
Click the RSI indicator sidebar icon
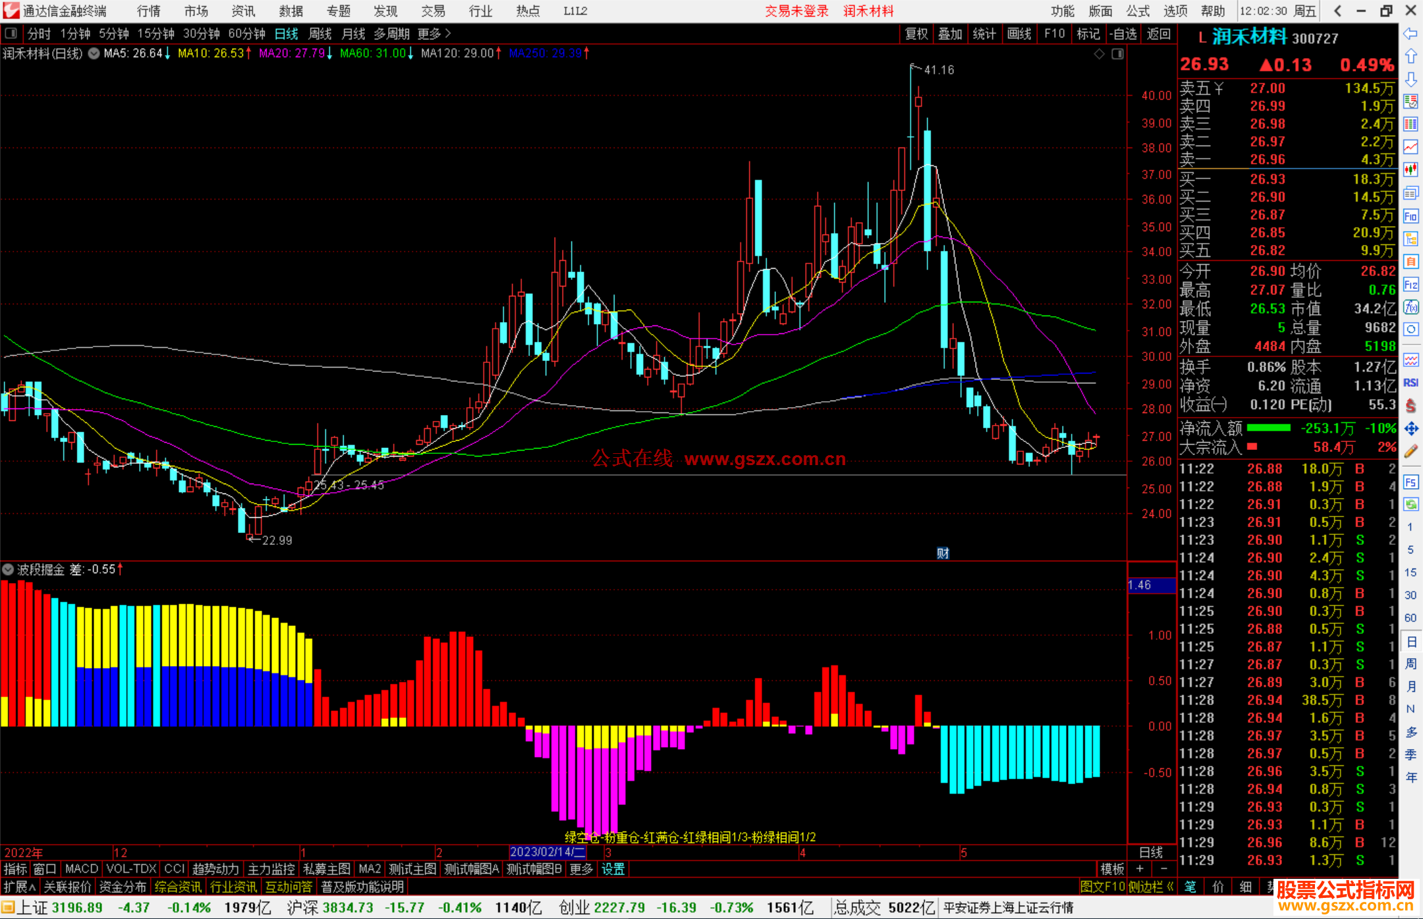1410,383
